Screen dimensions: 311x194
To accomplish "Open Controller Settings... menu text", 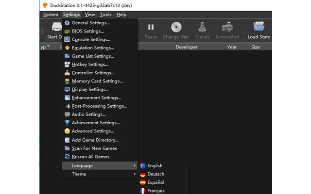I will pyautogui.click(x=93, y=73).
